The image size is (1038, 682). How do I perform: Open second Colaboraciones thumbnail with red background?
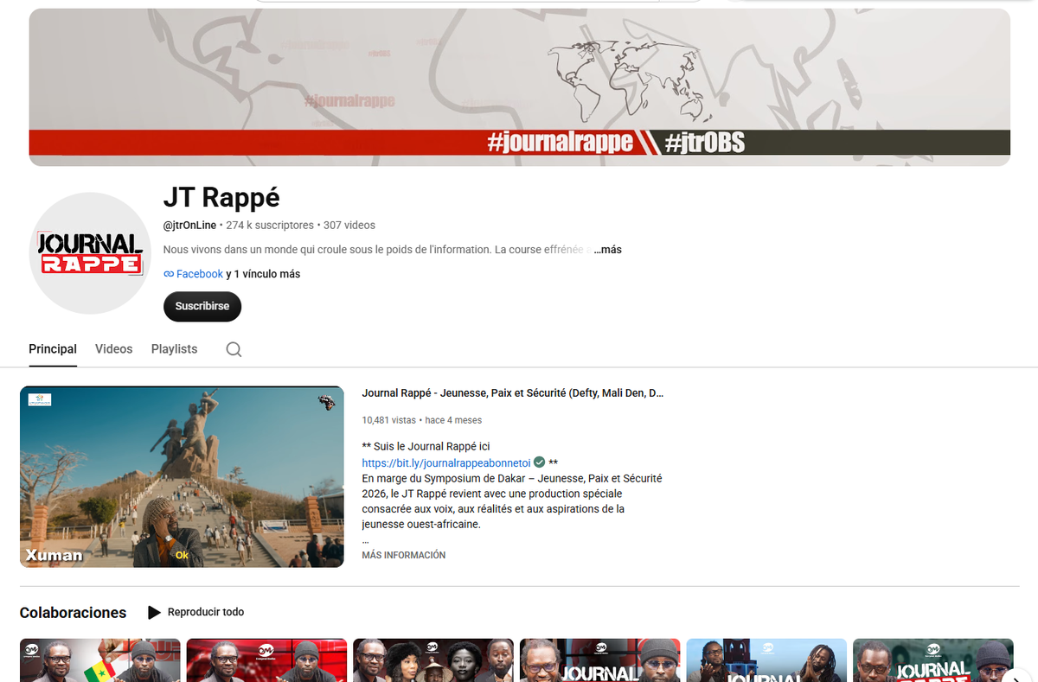(x=266, y=660)
